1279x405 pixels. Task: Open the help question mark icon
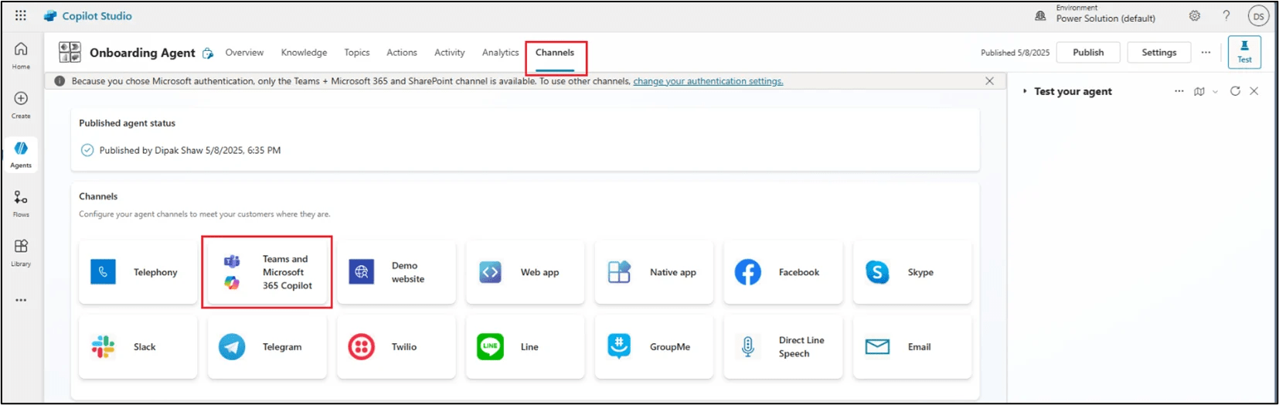[1226, 15]
